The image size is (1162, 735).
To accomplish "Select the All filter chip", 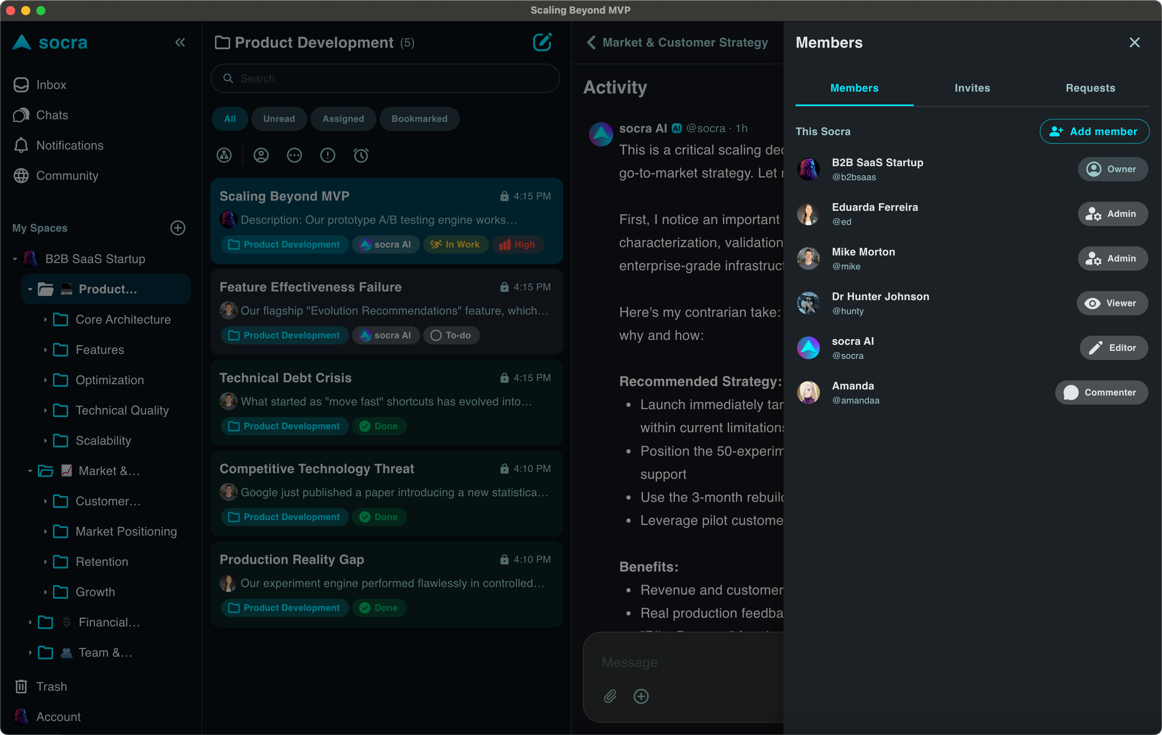I will pyautogui.click(x=230, y=119).
